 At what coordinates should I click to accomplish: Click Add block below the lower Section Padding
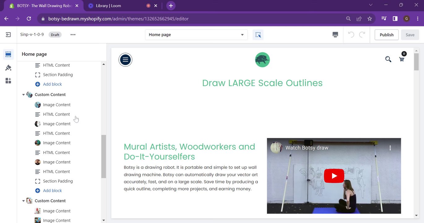click(x=52, y=191)
